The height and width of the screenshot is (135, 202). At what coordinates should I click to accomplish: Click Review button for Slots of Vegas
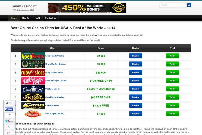pyautogui.click(x=136, y=81)
